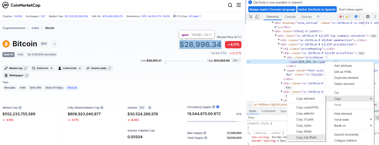
Task: Expand the priceHeading h1 node
Action: point(282,49)
